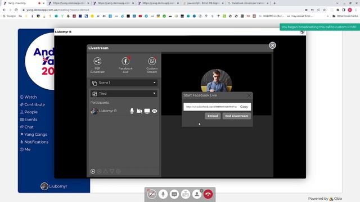
Task: Hang up with the red phone button
Action: point(208,194)
